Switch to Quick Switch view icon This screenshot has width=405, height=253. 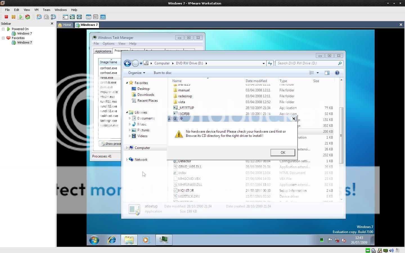point(72,17)
